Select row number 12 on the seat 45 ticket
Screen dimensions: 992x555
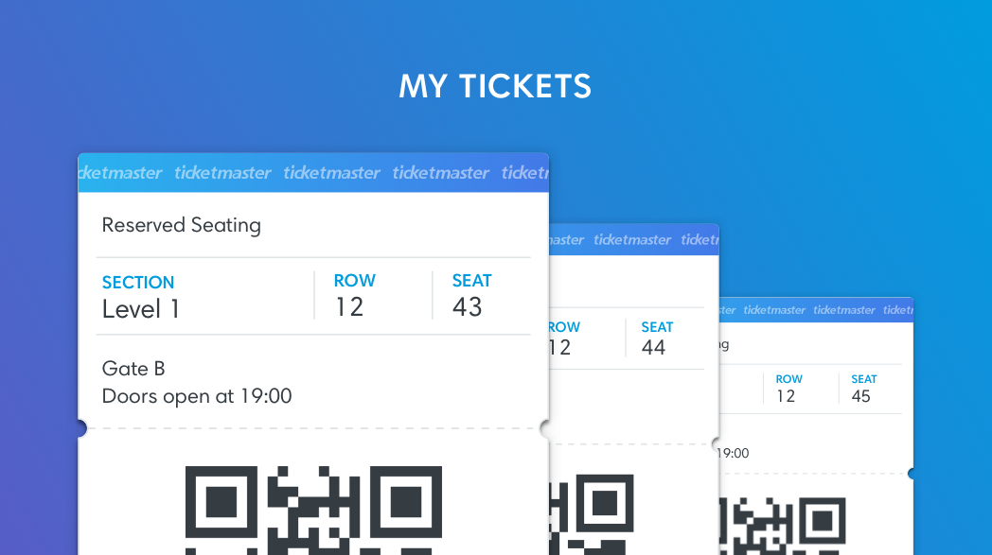tap(786, 397)
